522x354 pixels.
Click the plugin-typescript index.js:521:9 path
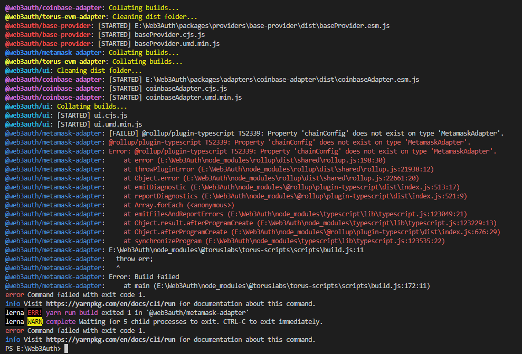334,196
